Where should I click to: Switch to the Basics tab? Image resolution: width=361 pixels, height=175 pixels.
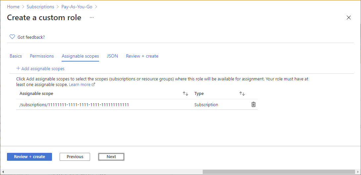(16, 56)
